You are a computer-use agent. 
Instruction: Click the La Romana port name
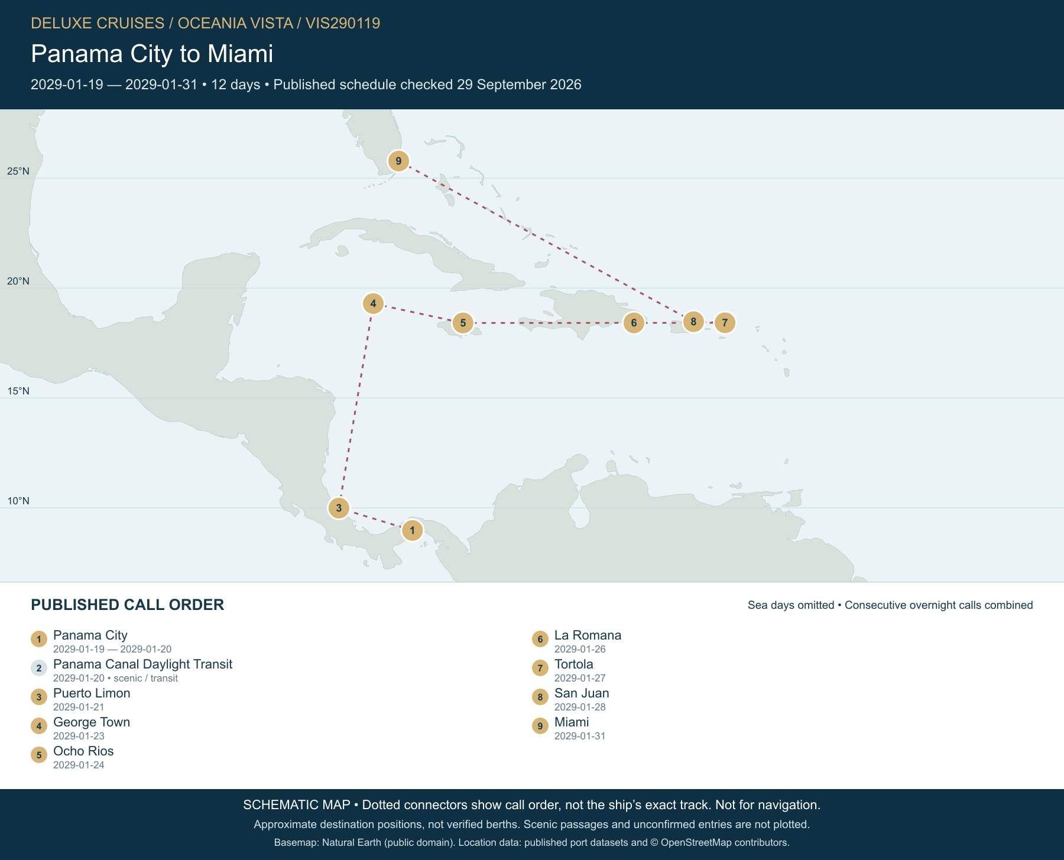point(588,635)
